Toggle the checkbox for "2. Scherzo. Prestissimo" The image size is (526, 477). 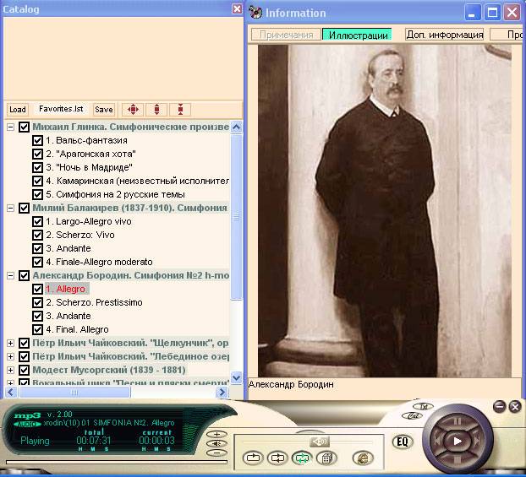[x=37, y=302]
